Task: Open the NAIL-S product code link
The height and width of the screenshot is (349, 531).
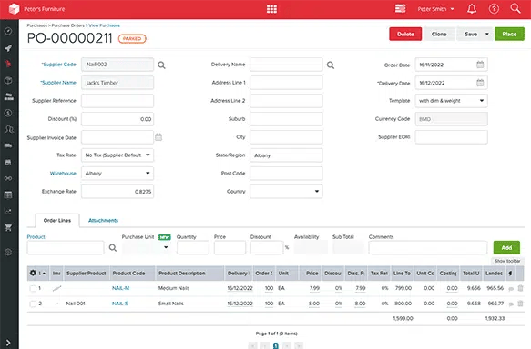Action: click(x=120, y=304)
